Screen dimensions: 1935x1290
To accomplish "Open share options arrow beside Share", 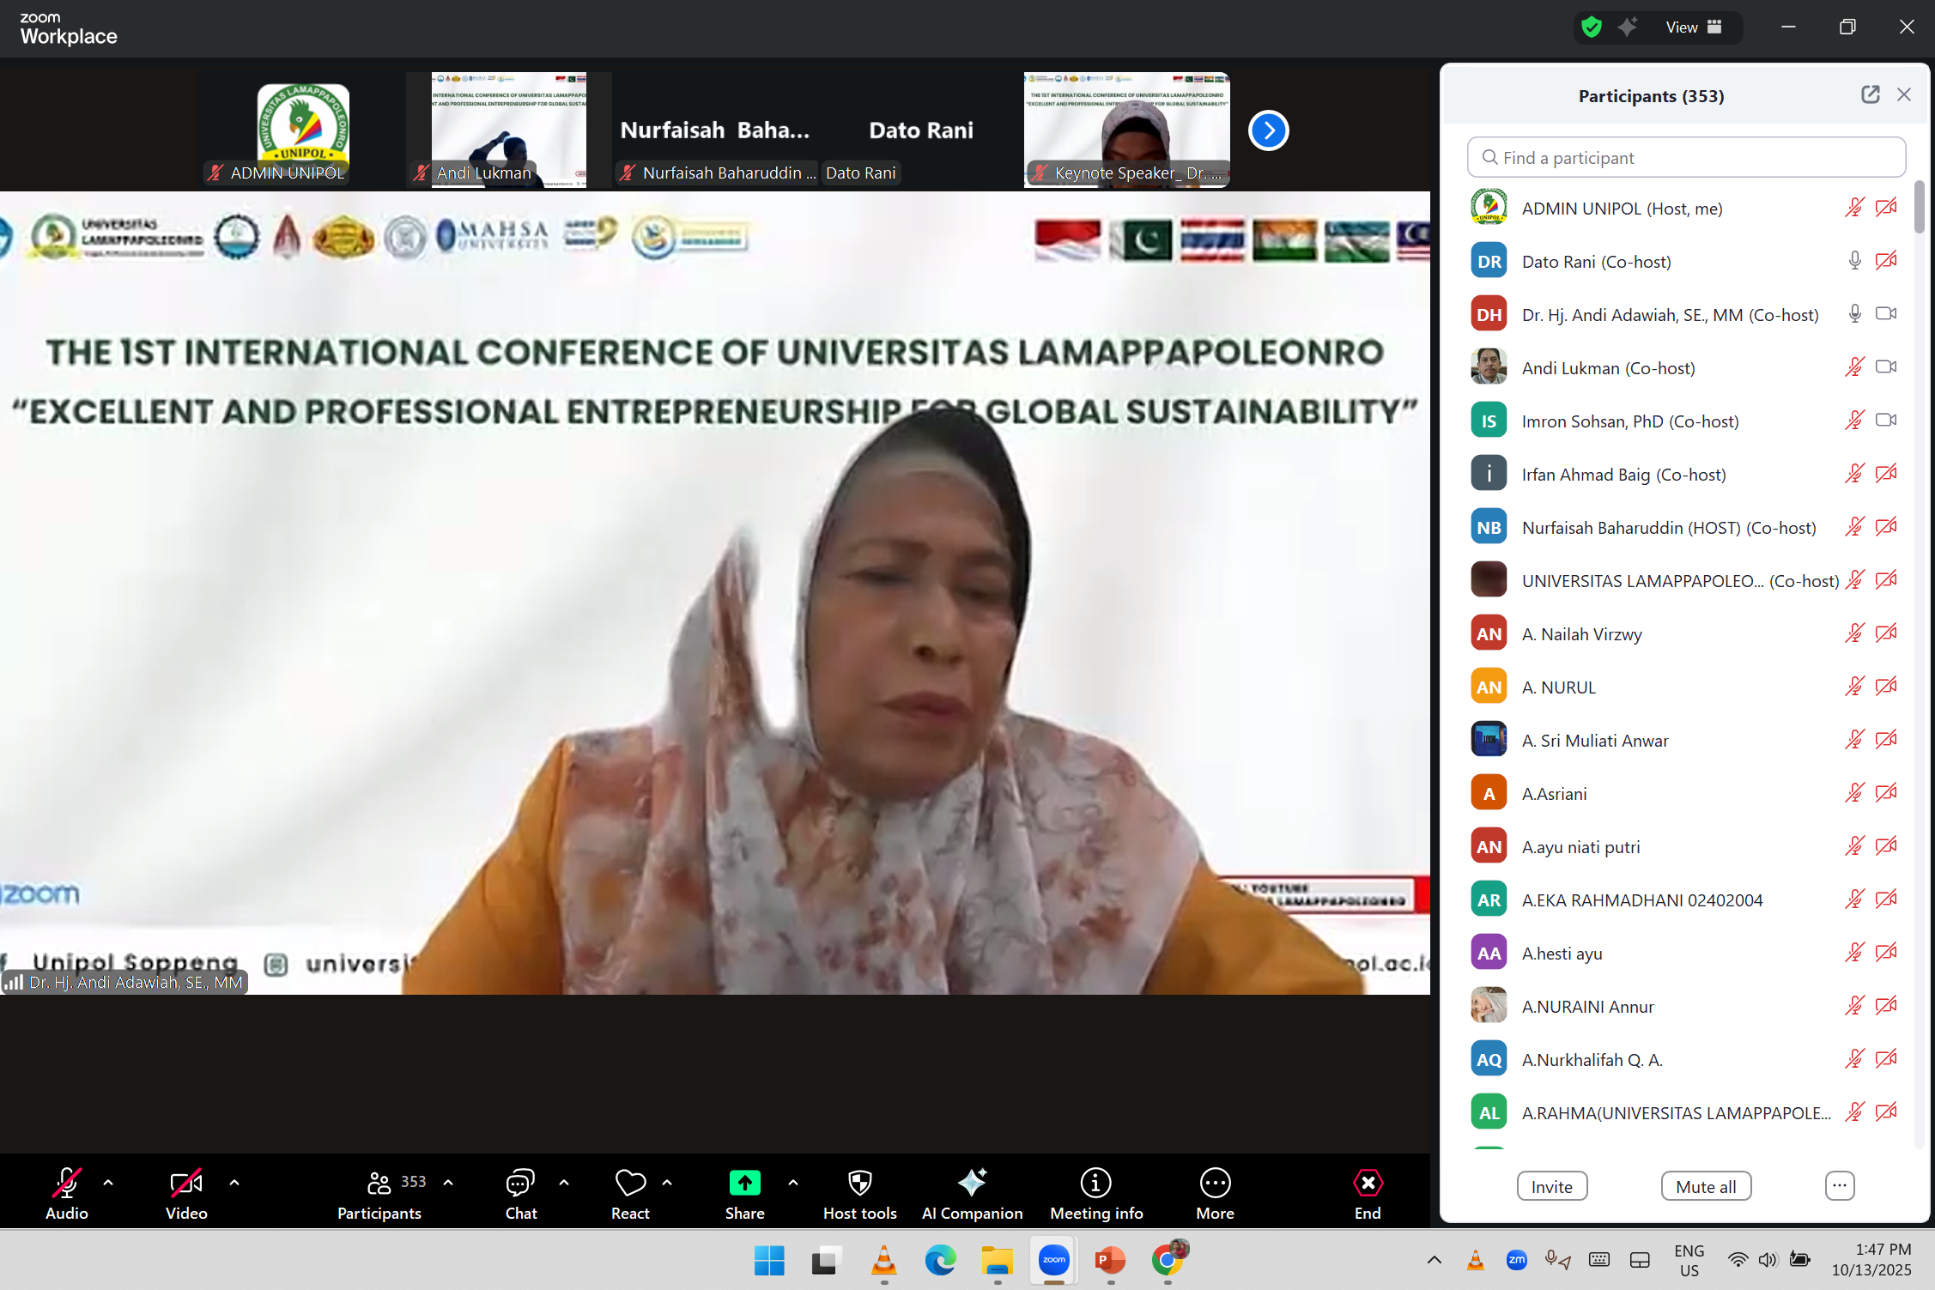I will [793, 1183].
